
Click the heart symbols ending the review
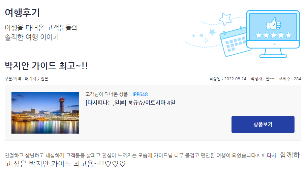tap(115, 164)
